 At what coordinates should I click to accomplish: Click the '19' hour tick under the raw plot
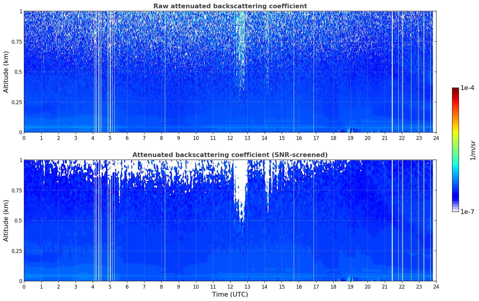(350, 138)
